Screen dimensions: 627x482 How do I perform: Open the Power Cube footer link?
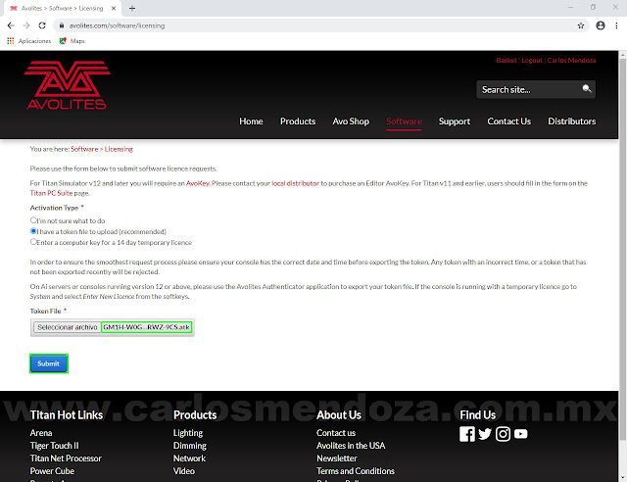(52, 471)
